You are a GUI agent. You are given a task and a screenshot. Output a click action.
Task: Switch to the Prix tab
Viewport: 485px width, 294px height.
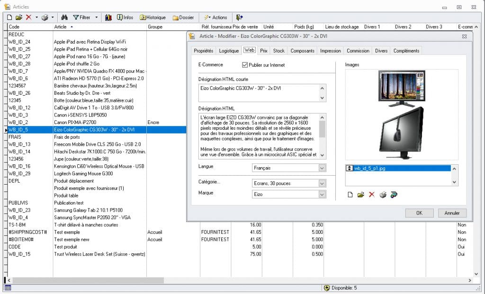coord(263,51)
